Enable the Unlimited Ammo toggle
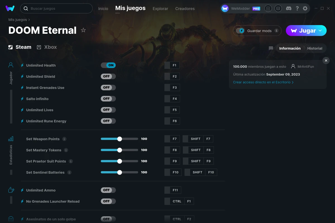This screenshot has height=223, width=335. click(108, 190)
